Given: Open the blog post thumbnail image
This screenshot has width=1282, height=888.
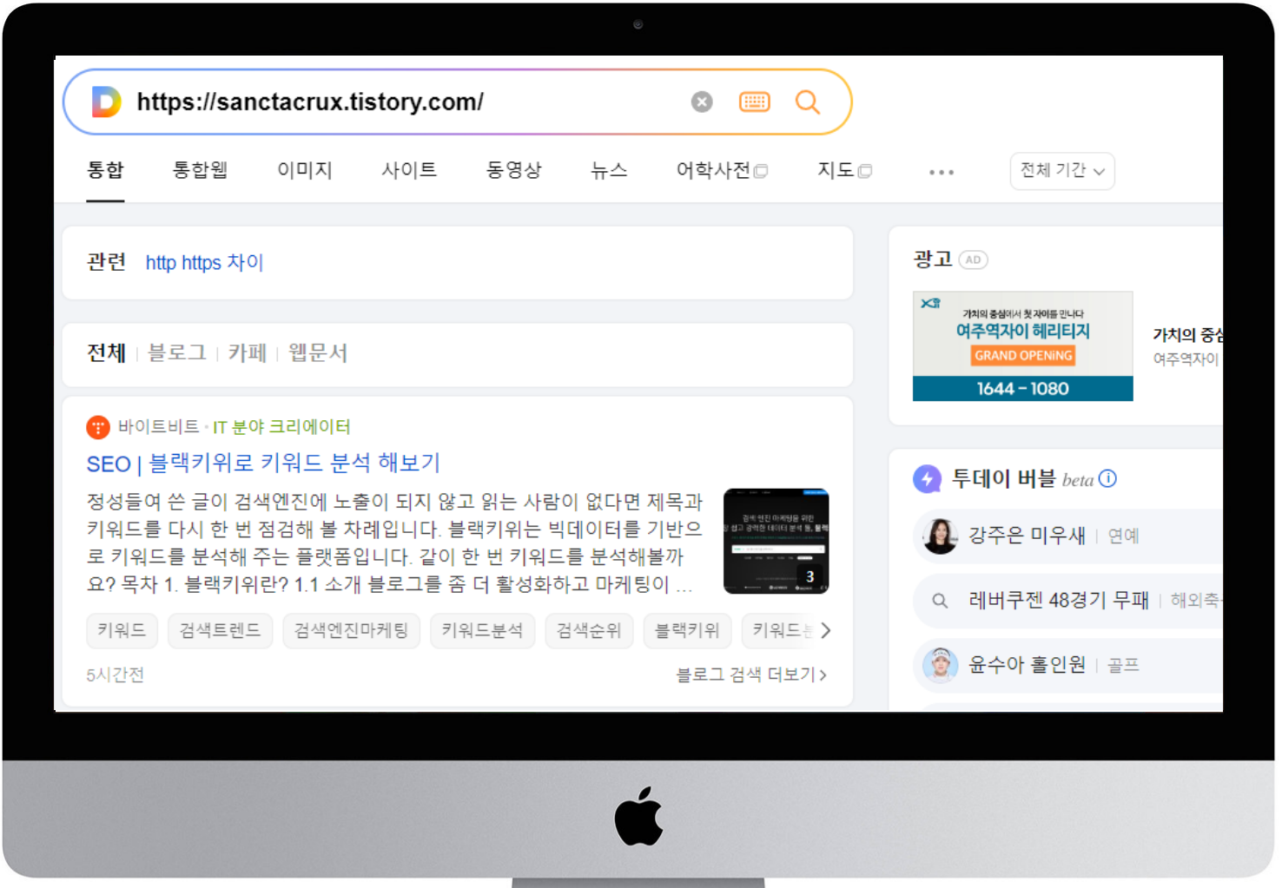Looking at the screenshot, I should 776,541.
